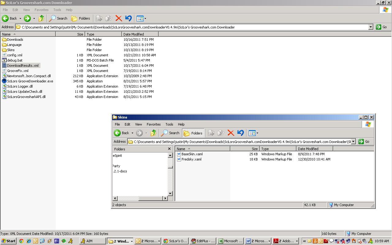Open View menu in Skins window

[138, 124]
